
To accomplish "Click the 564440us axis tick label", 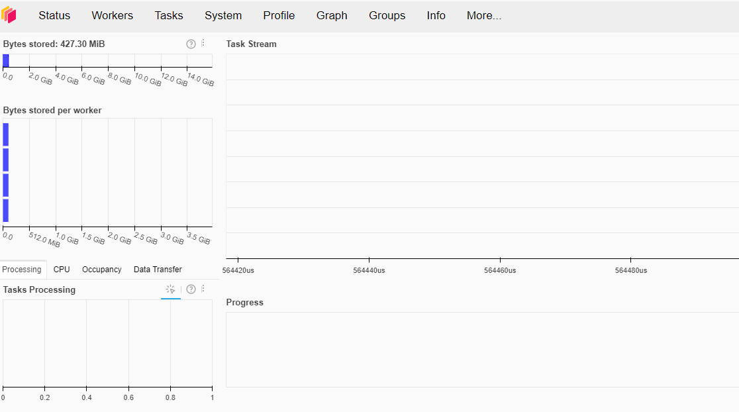I will [x=369, y=270].
